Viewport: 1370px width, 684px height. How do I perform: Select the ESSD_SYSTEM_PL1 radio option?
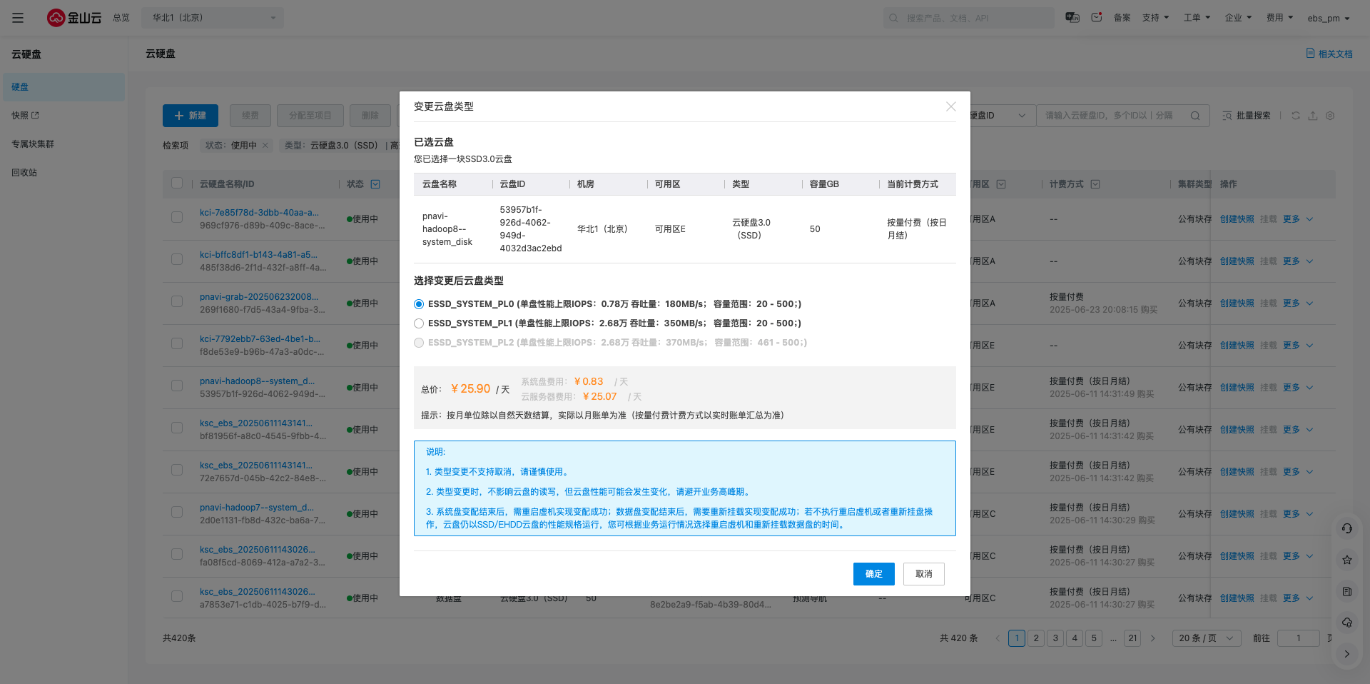pos(419,323)
